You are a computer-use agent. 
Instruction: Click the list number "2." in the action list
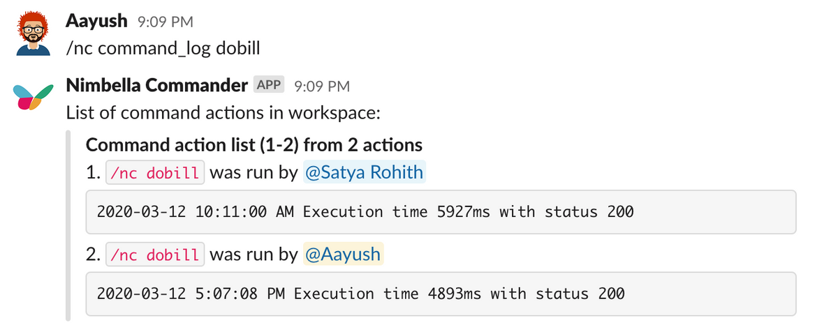[94, 255]
